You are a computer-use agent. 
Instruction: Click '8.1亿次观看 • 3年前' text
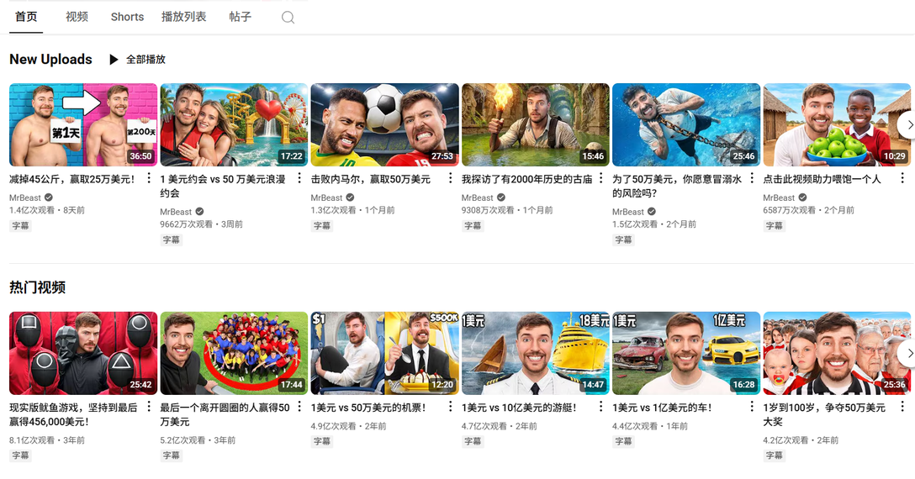[x=47, y=440]
